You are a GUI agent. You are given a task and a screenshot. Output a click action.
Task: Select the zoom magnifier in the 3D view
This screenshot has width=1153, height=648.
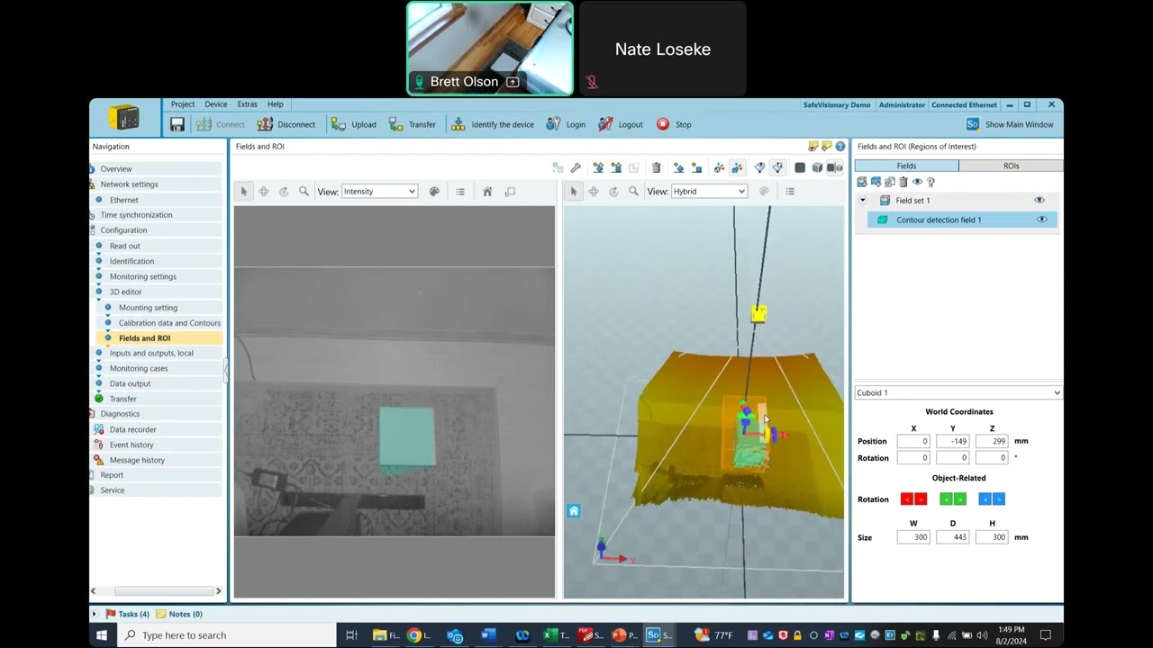633,191
